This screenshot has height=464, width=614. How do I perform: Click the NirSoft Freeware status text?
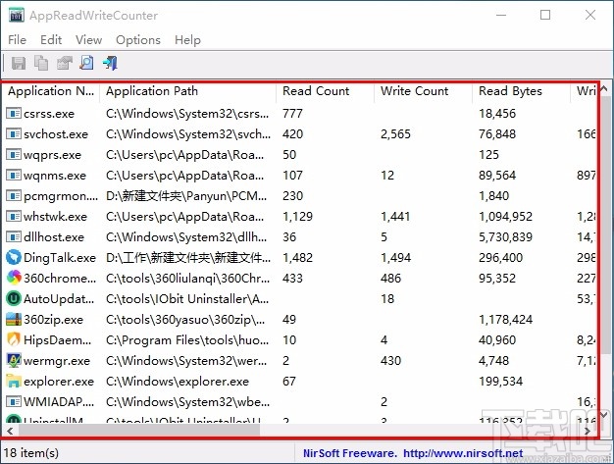[x=350, y=453]
